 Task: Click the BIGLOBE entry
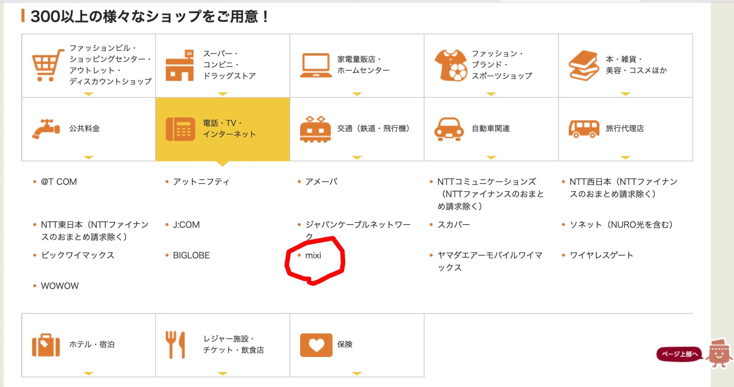[x=191, y=255]
